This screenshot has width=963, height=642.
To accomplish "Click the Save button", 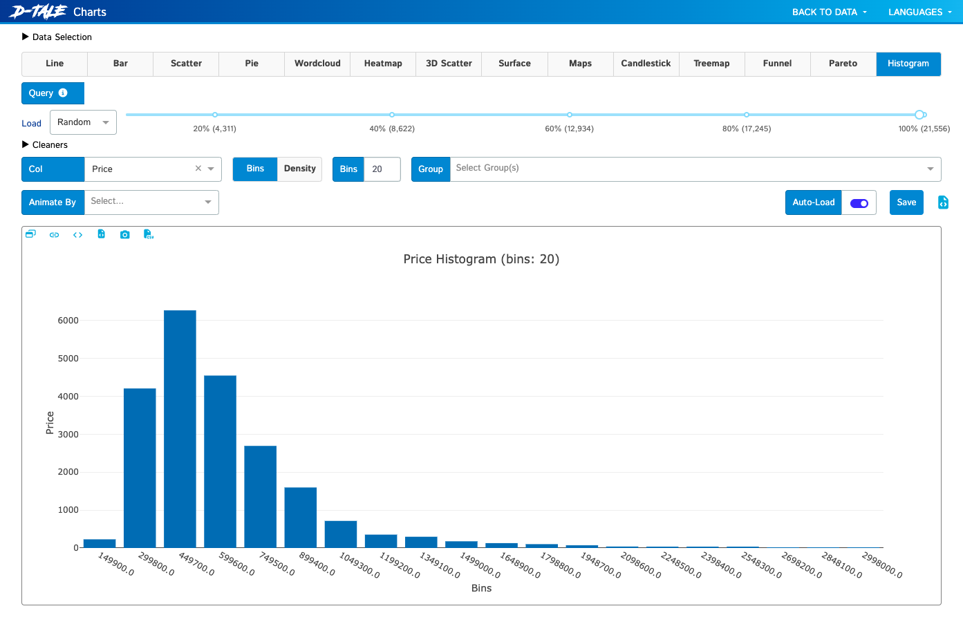I will point(906,202).
